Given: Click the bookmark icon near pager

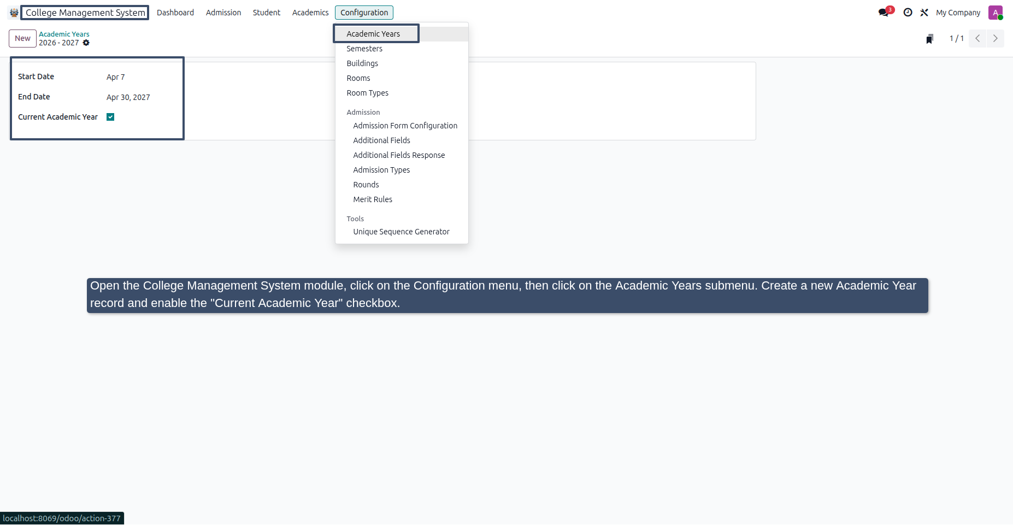Looking at the screenshot, I should coord(929,39).
